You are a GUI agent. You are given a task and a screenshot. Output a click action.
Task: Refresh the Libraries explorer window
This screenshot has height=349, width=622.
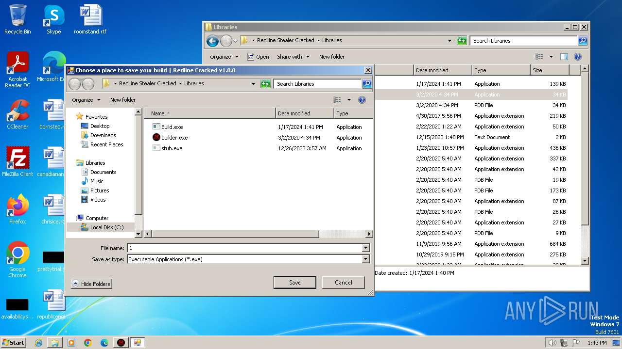pyautogui.click(x=462, y=41)
